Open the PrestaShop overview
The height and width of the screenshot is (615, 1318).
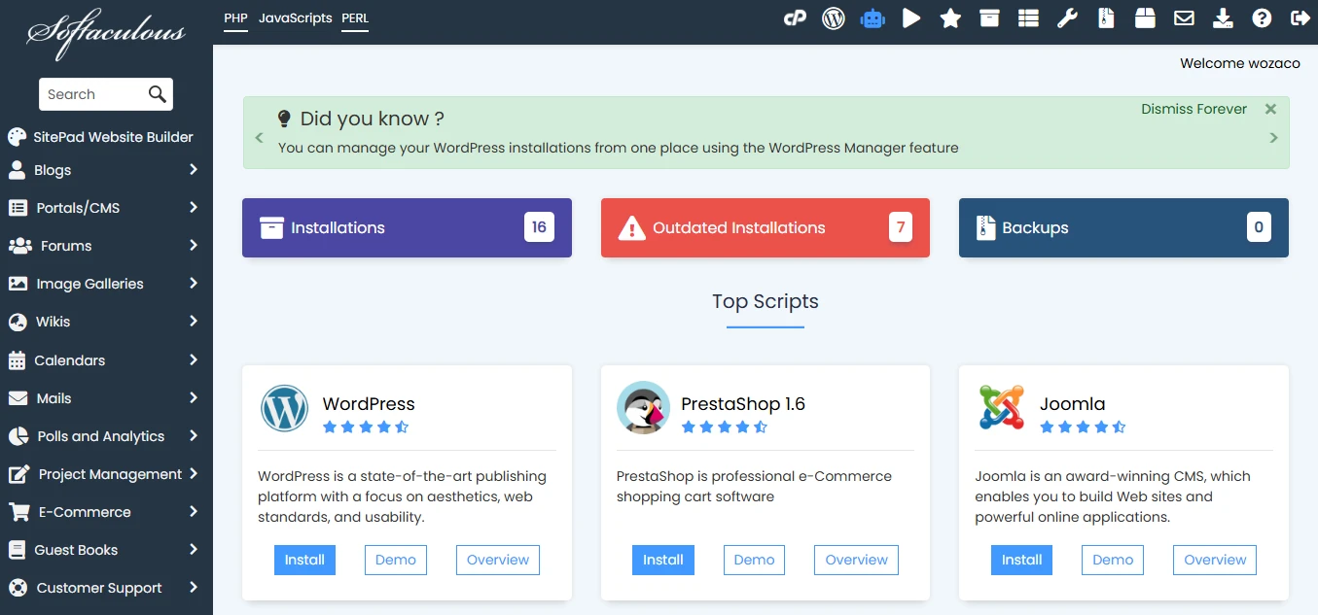point(857,560)
